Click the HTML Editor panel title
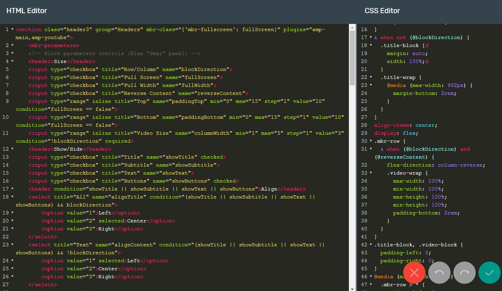Viewport: 502px width, 291px height. coord(27,11)
